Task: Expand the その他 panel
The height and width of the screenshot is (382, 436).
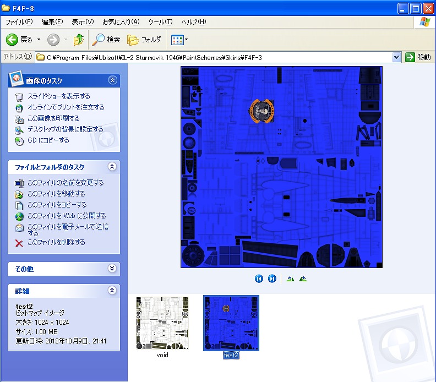Action: 112,268
